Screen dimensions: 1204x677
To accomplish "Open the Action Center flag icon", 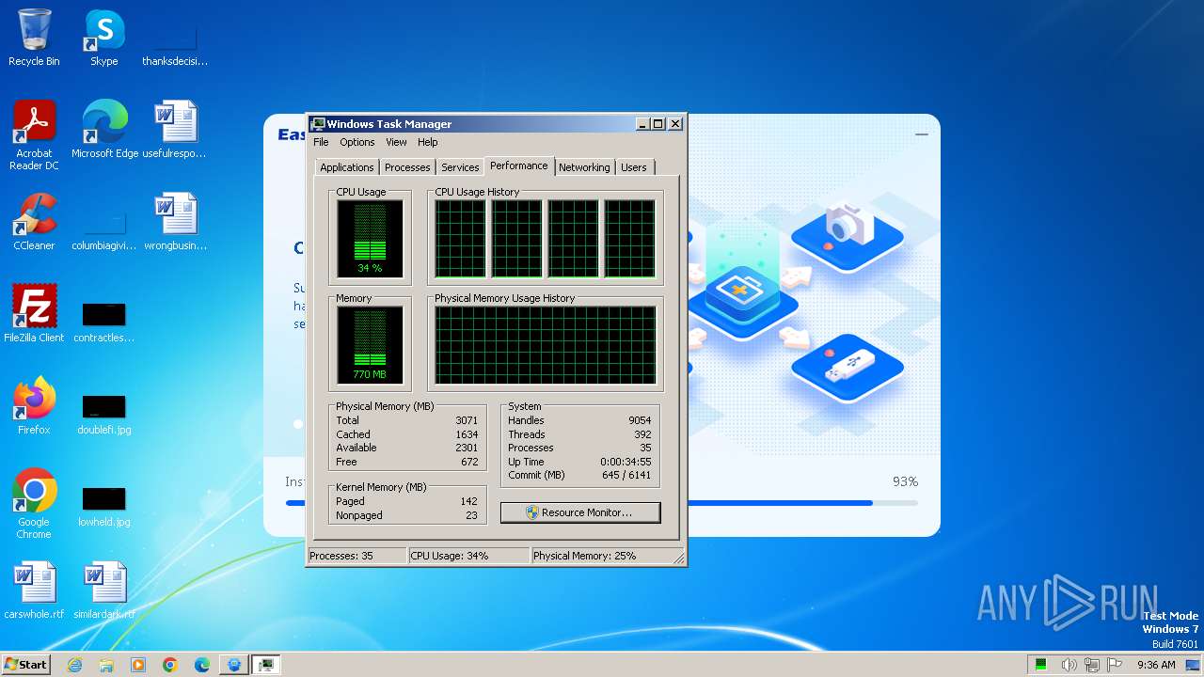I will 1115,665.
